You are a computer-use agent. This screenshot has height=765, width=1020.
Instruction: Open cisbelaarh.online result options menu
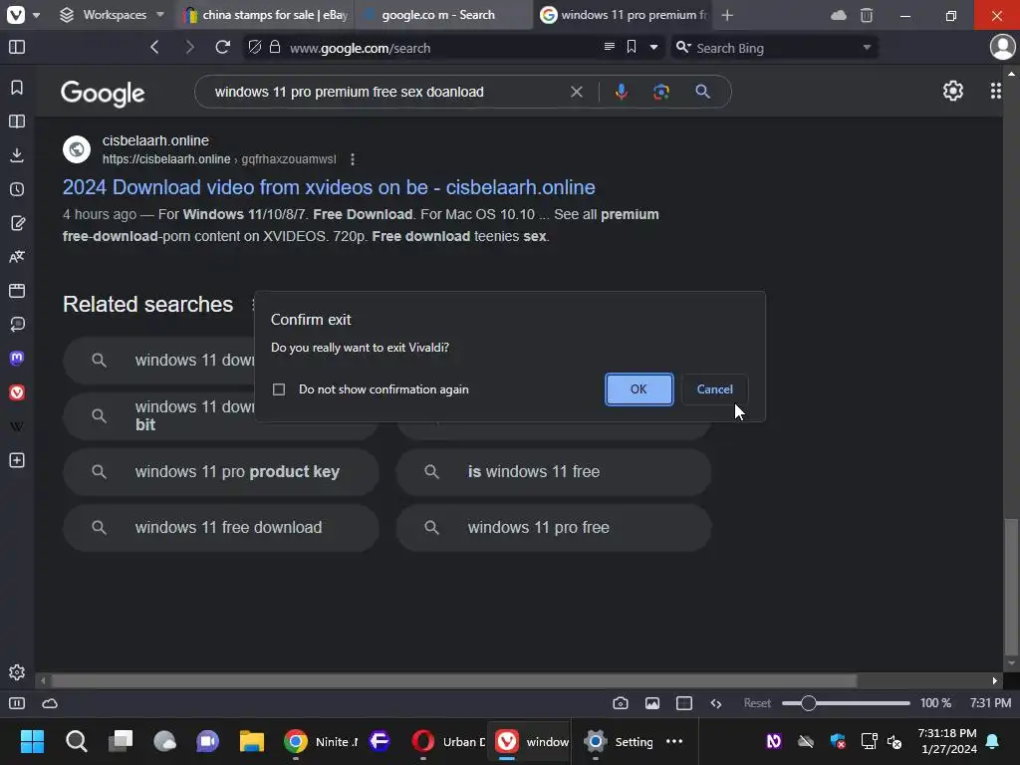tap(352, 159)
